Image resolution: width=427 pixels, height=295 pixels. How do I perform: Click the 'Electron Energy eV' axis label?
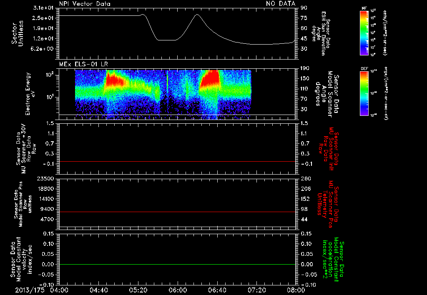[31, 94]
